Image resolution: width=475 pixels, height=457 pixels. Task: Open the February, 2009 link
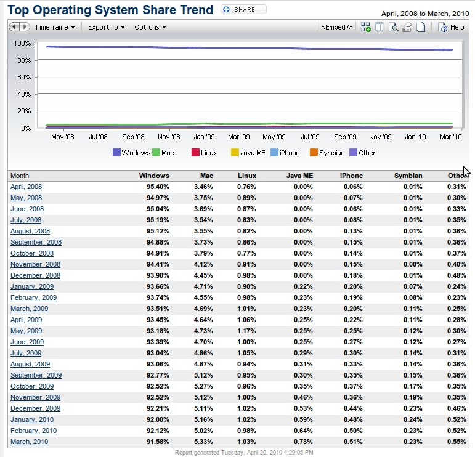33,297
